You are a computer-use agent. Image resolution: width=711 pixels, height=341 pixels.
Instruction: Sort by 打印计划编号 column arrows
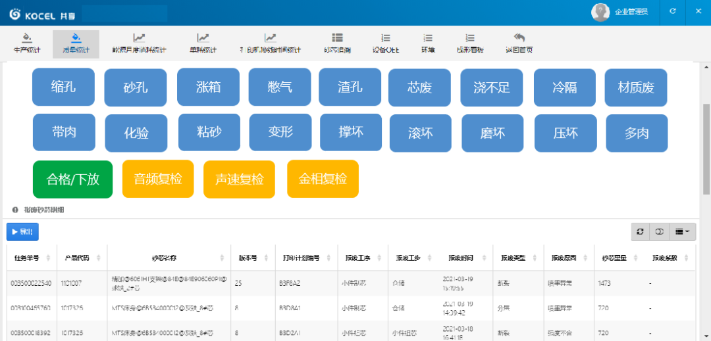[329, 258]
